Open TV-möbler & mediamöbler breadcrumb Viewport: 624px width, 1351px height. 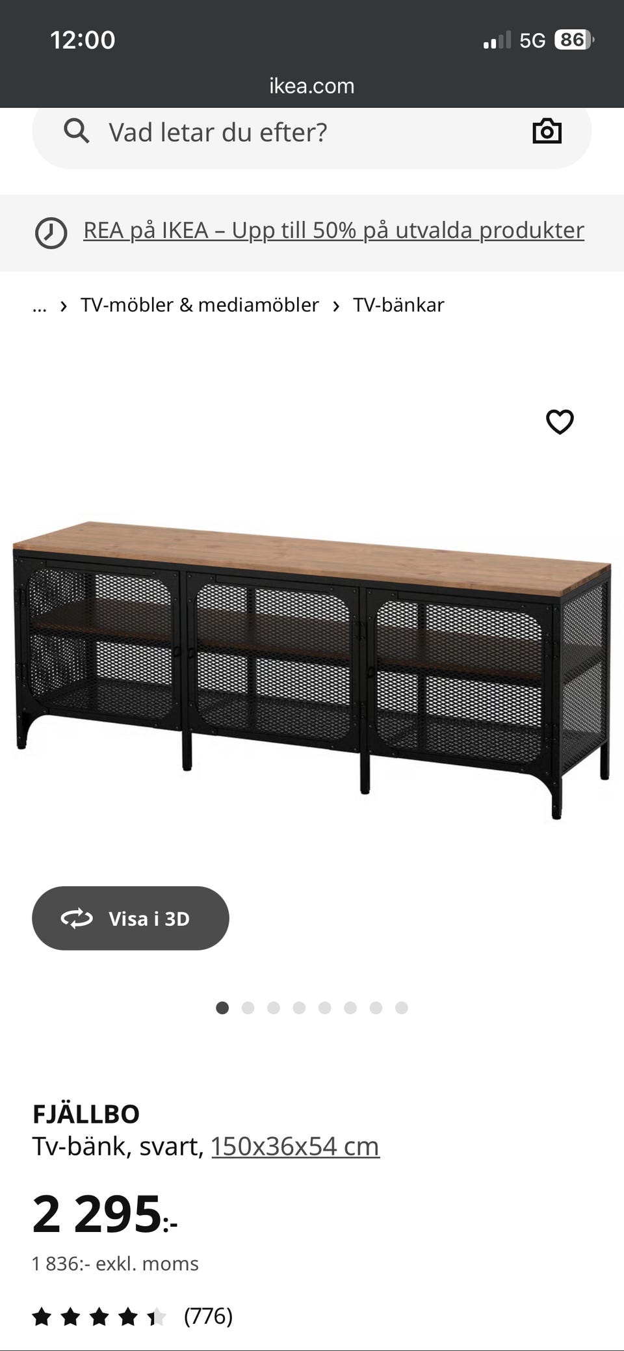[200, 305]
